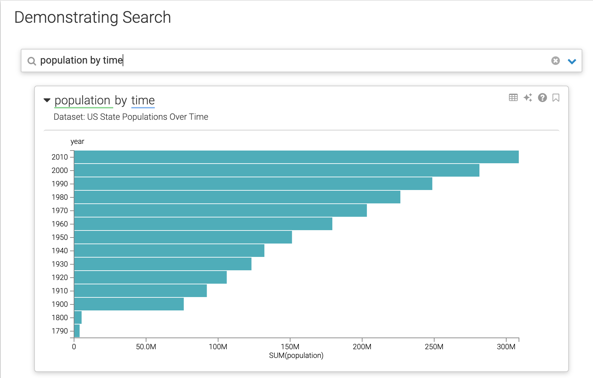Collapse the population by time result panel
This screenshot has width=593, height=378.
tap(47, 100)
